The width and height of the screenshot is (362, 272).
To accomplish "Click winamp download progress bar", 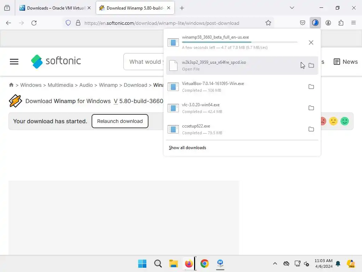I will (x=240, y=42).
